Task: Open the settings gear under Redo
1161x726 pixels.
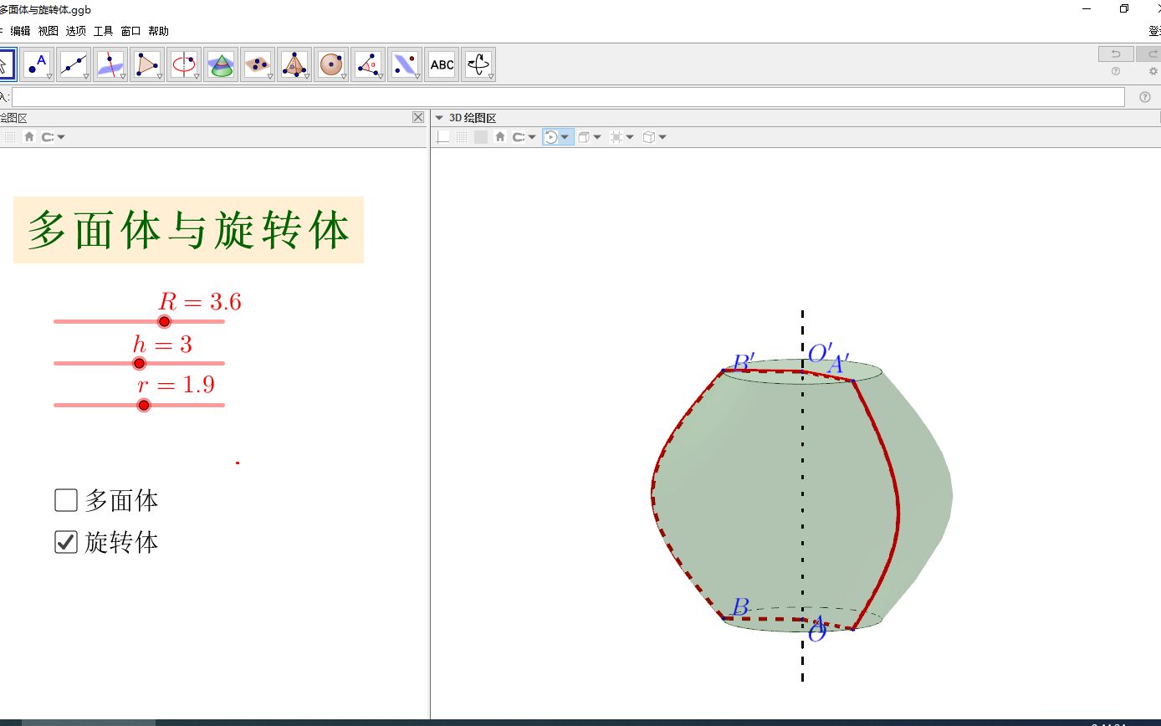Action: tap(1153, 72)
